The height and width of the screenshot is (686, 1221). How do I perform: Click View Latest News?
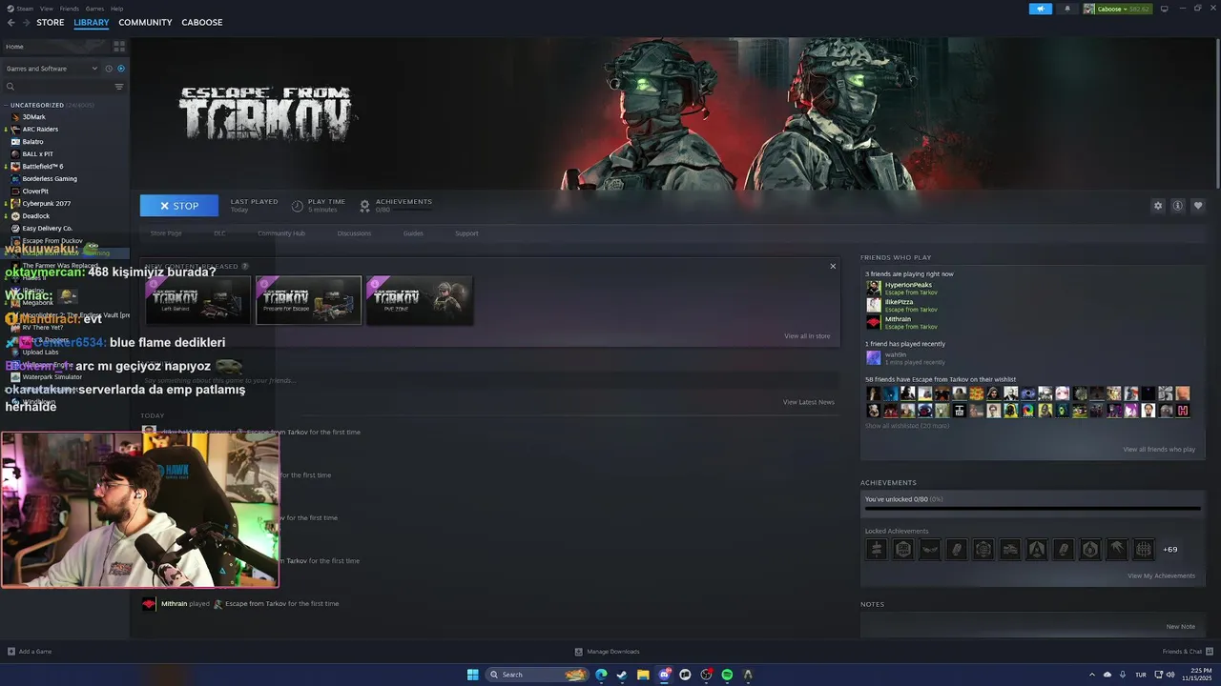pos(809,402)
